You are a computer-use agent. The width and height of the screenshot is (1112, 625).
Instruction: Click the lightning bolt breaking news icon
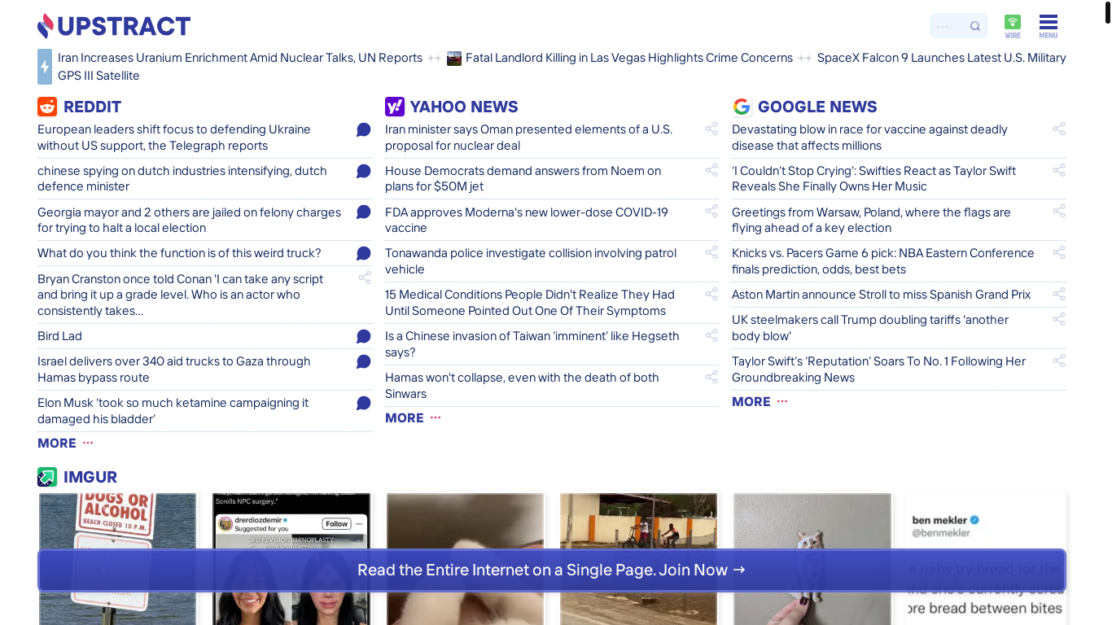(x=45, y=67)
